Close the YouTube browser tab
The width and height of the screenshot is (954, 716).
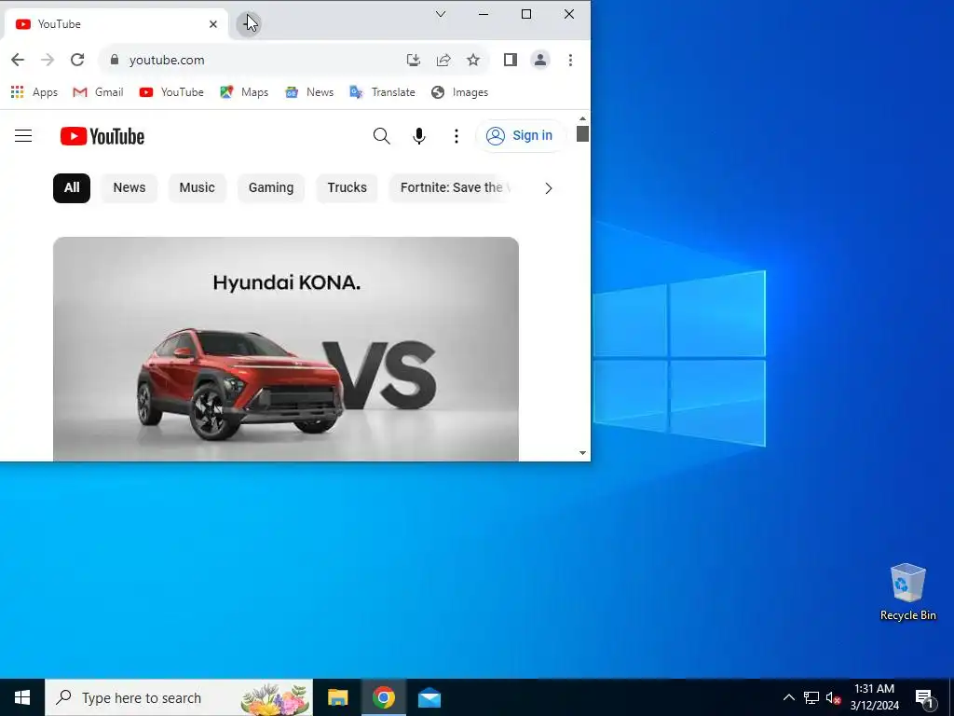(x=213, y=24)
